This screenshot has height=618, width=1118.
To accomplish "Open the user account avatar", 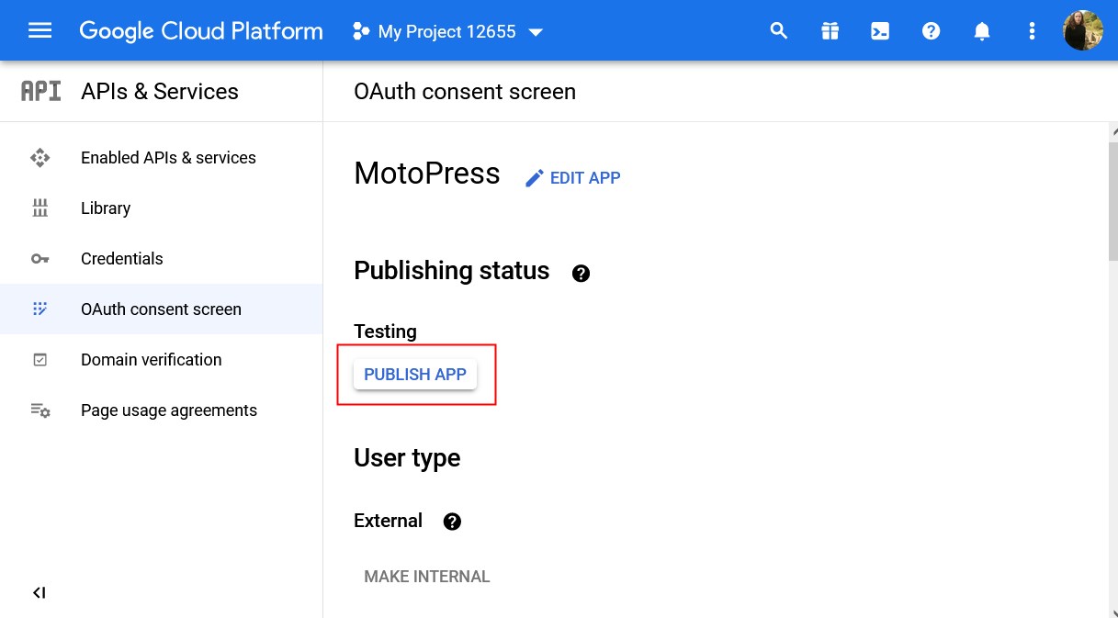I will [x=1083, y=30].
